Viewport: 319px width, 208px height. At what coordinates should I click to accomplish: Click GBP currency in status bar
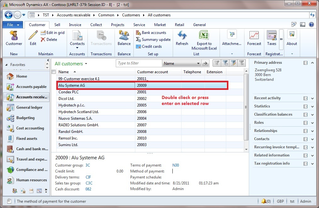pyautogui.click(x=280, y=201)
